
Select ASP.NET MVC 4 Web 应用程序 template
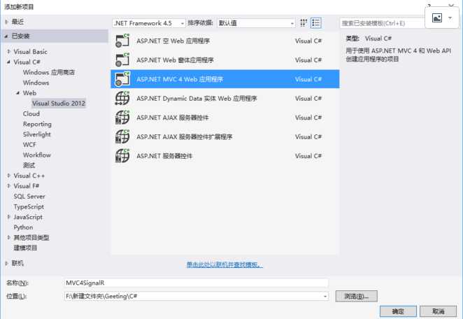(x=225, y=79)
